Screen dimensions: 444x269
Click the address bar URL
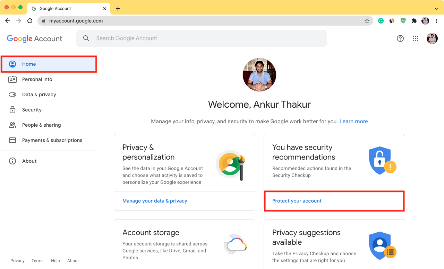76,21
